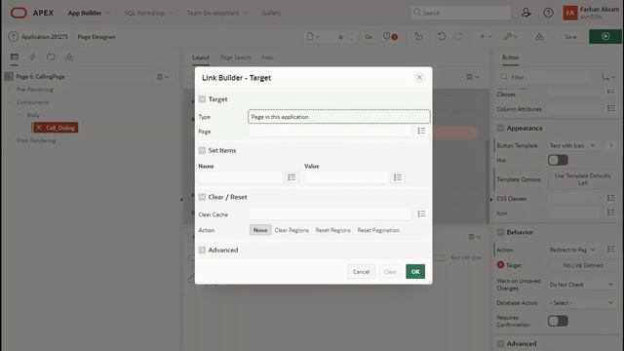Run the page with green play button
Viewport: 624px width, 351px height.
605,37
